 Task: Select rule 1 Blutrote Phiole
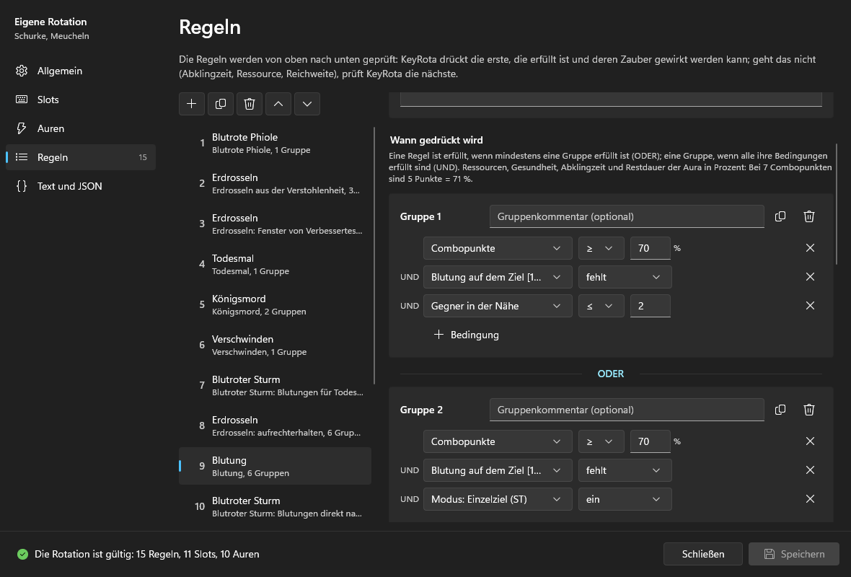click(x=275, y=143)
